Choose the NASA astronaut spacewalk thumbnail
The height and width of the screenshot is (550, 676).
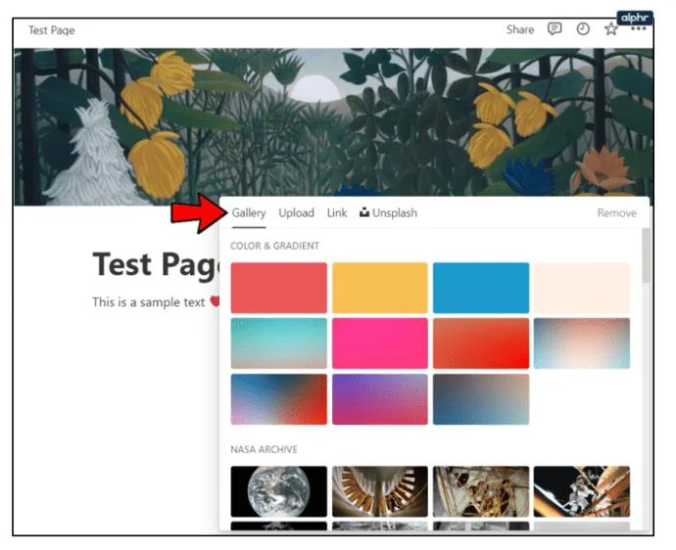(582, 491)
